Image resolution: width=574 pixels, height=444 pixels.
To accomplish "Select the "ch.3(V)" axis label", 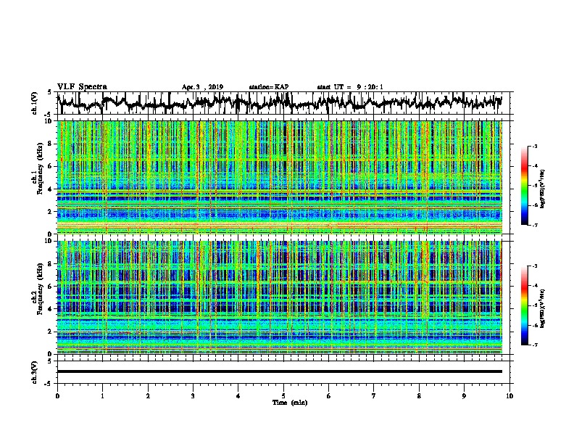I will click(35, 372).
